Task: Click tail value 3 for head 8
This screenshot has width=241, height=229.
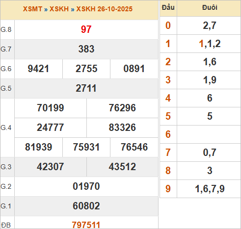Action: (x=210, y=171)
